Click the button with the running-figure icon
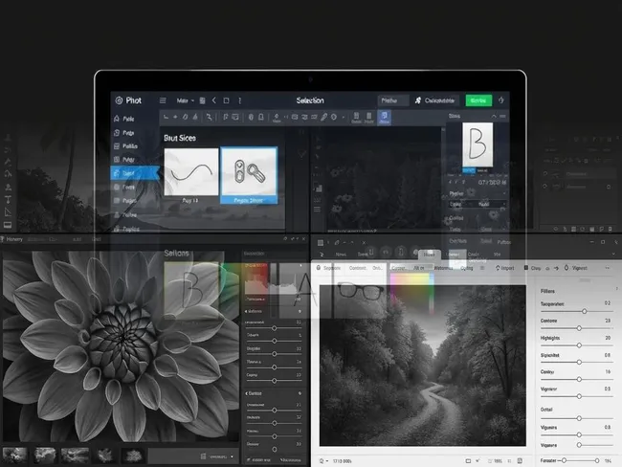 435,100
